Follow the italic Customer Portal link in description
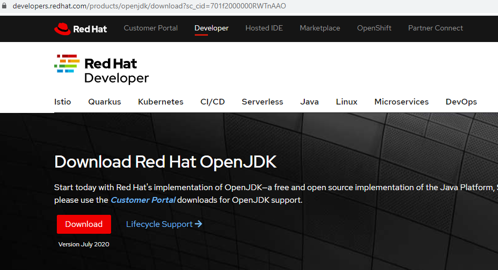Screen dimensions: 498x270 pos(143,200)
